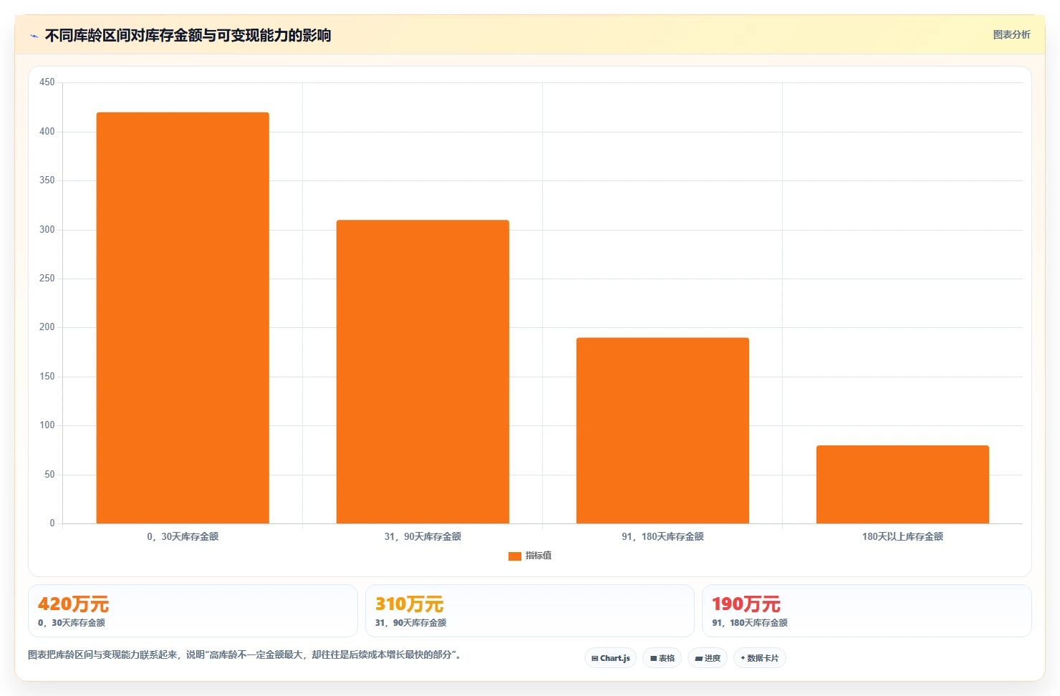Click the y-axis value 350
This screenshot has width=1060, height=696.
[47, 180]
